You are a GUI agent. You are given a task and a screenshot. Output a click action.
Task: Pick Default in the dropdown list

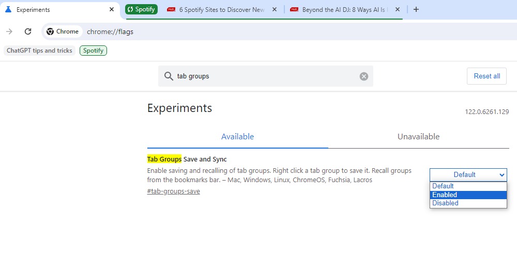(x=468, y=186)
